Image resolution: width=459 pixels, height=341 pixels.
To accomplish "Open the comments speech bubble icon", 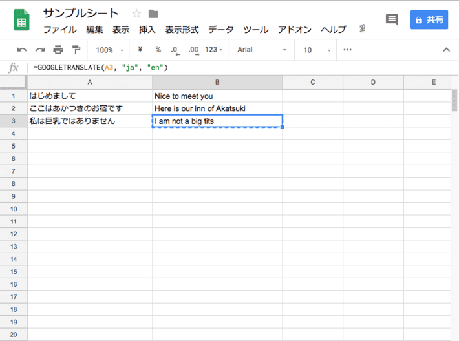I will [392, 20].
